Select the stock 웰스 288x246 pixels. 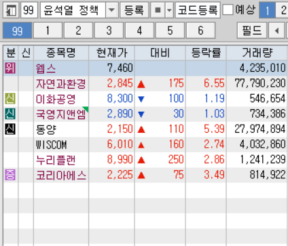(x=46, y=68)
